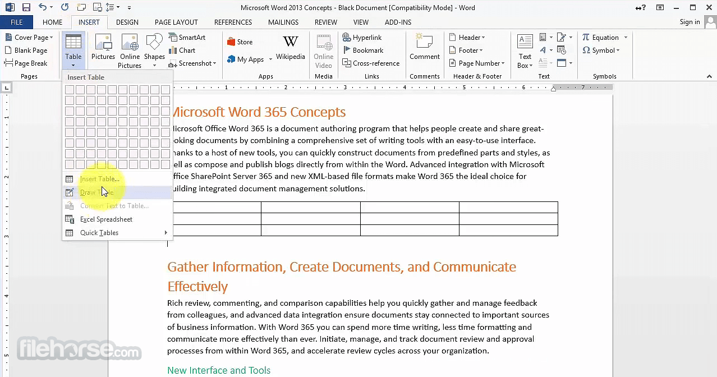Viewport: 717px width, 377px height.
Task: Click the Repeat/Redo circular arrow icon
Action: 65,8
